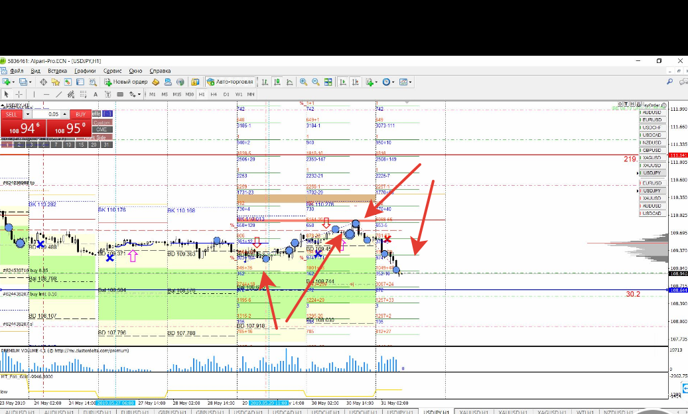Select the crosshair cursor tool

[19, 94]
